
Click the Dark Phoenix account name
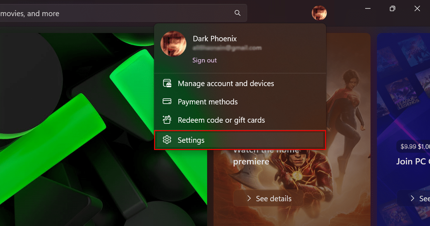coord(215,39)
